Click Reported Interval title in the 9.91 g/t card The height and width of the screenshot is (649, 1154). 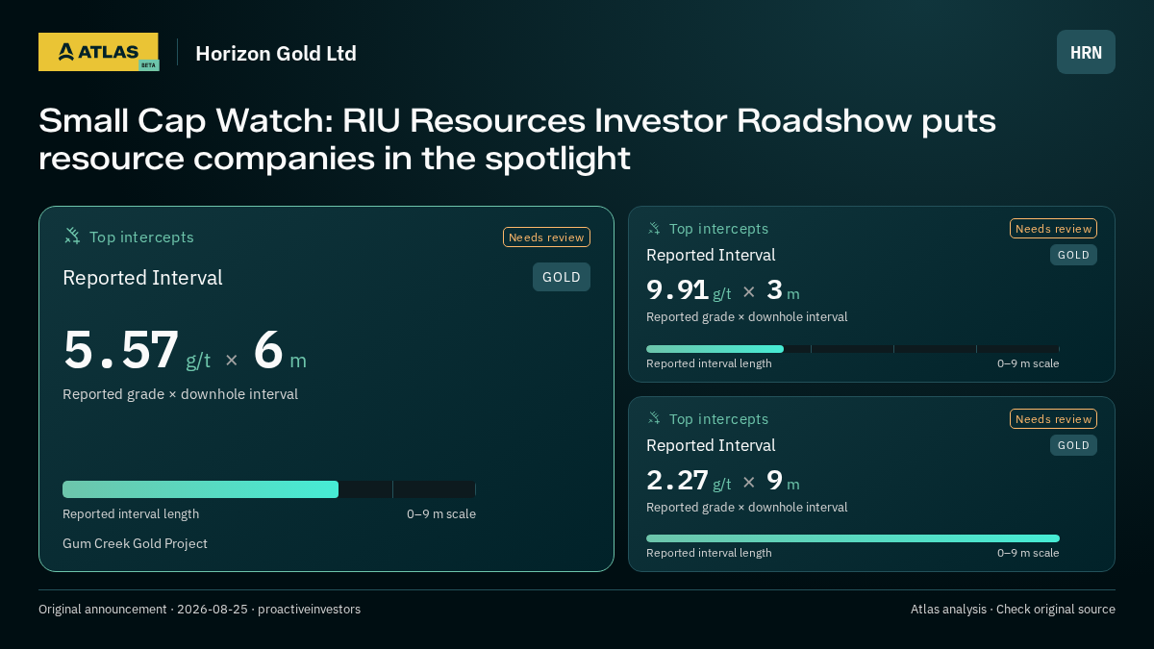point(711,255)
